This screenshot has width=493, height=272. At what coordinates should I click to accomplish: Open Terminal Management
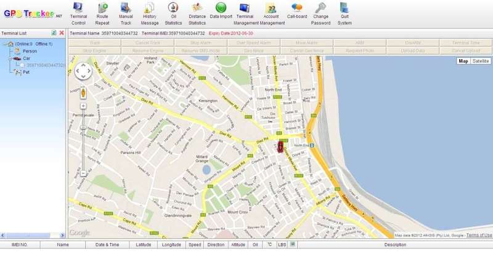point(245,14)
